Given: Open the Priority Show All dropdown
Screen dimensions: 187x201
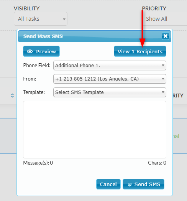Looking at the screenshot, I should (165, 19).
